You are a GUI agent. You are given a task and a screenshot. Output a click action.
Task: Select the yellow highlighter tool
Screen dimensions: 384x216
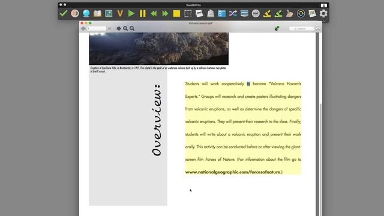[267, 13]
